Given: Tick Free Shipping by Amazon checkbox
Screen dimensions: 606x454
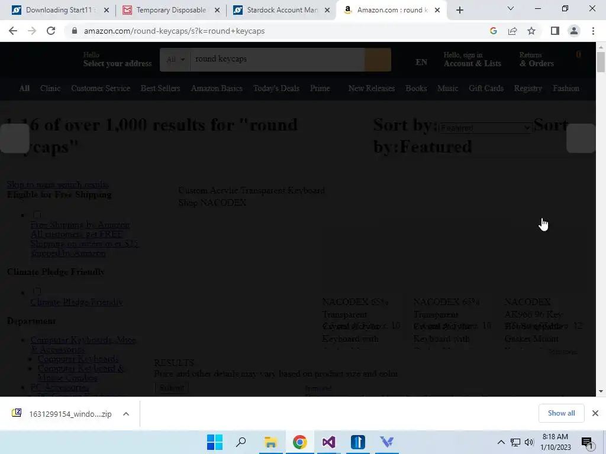Looking at the screenshot, I should (x=37, y=215).
